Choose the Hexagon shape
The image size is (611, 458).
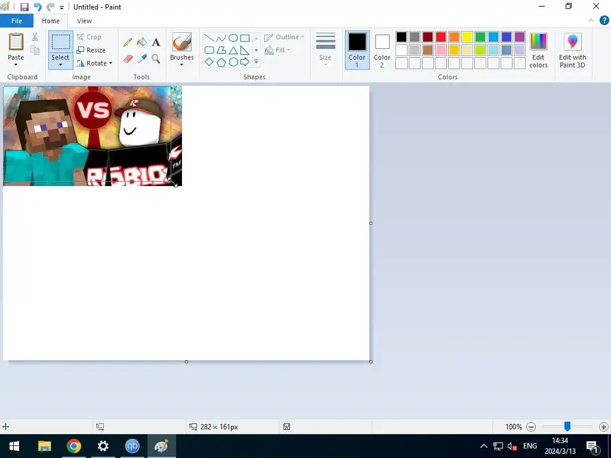(x=233, y=62)
